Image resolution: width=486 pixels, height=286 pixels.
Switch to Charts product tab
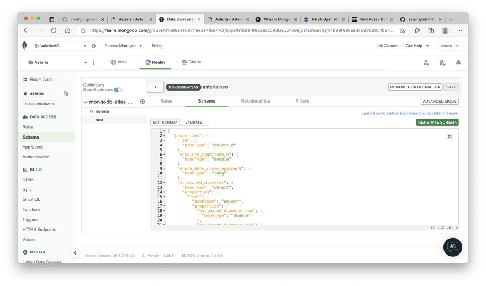pos(191,62)
